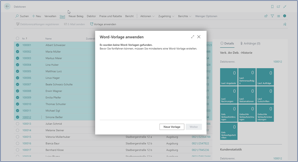298x162 pixels.
Task: Open customer number link 100016
Action: 27,143
